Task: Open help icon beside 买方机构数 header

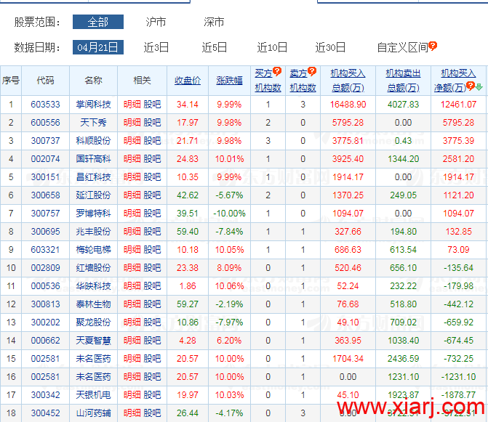Action: 277,71
